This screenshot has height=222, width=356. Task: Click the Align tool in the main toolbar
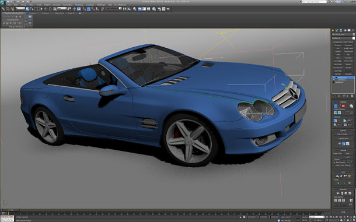129,9
